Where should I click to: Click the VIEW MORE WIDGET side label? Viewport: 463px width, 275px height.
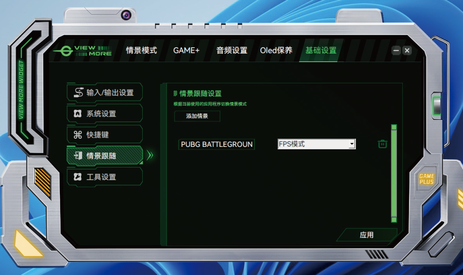[x=21, y=90]
